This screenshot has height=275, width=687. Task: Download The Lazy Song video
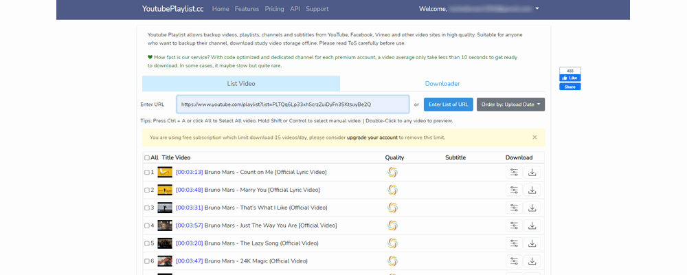(x=532, y=243)
